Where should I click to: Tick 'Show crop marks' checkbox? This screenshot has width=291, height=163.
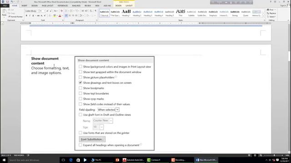point(80,99)
